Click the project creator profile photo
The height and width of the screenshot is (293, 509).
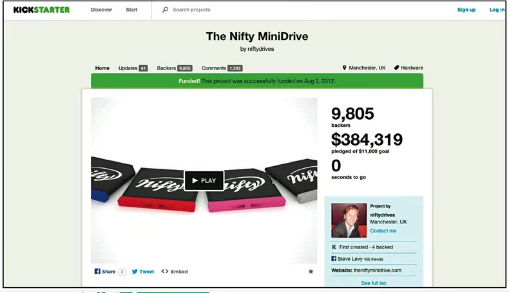click(x=349, y=220)
